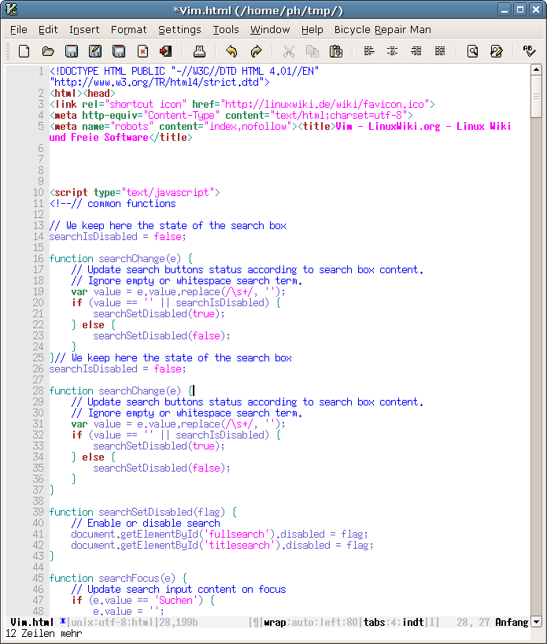Apply justify alignment from the toolbar

(x=440, y=52)
